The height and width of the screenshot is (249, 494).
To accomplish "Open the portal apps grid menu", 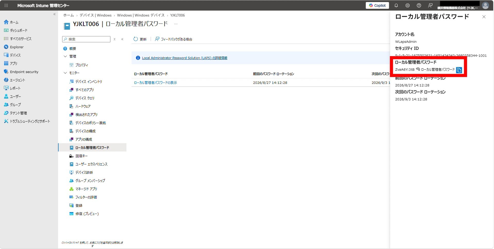I will [6, 5].
